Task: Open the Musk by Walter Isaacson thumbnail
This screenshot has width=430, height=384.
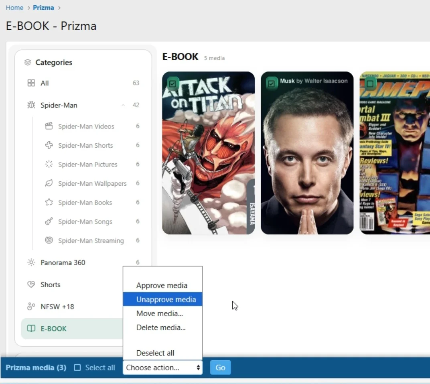Action: [x=307, y=153]
